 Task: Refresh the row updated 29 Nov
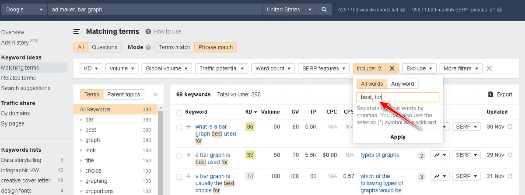pos(510,155)
